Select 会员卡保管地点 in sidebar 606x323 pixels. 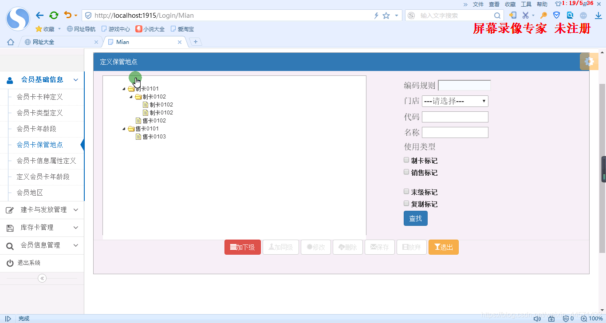40,145
